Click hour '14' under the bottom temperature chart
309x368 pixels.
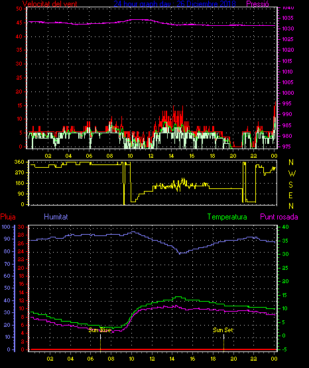(172, 359)
